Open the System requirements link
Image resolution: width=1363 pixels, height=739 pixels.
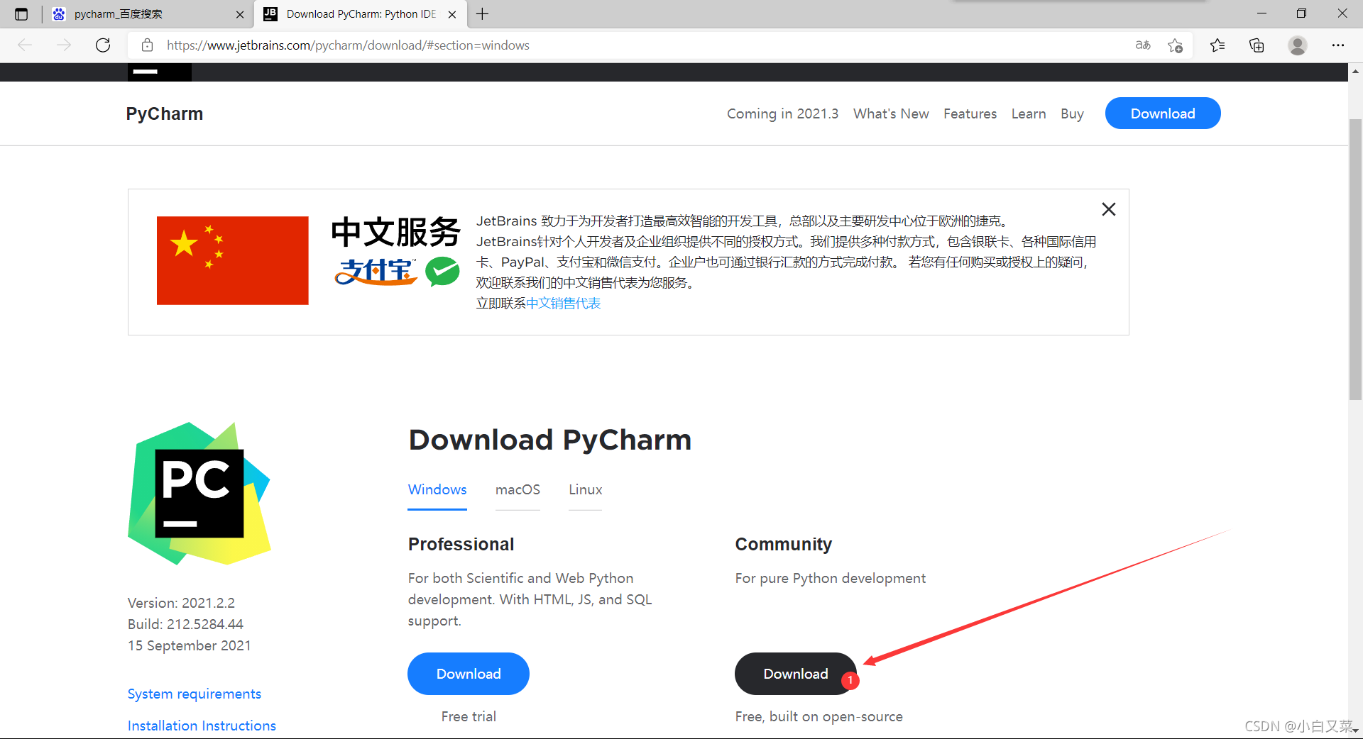coord(195,694)
